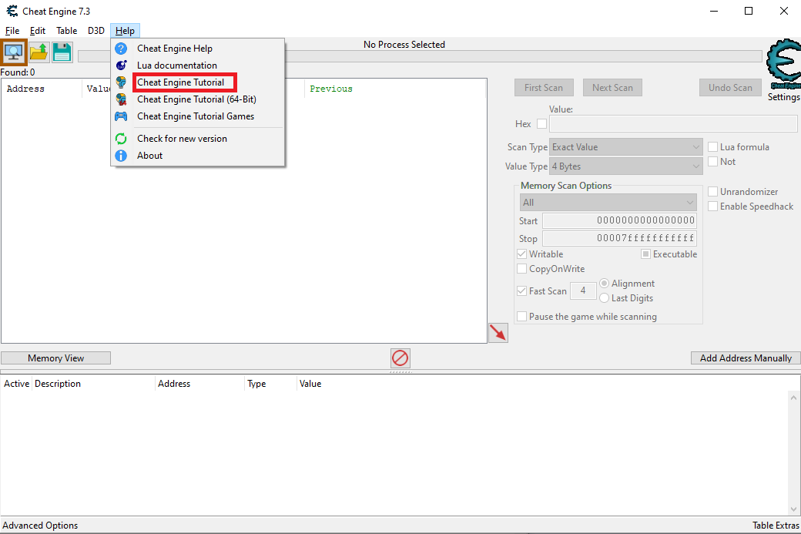Open the Value Type dropdown
Screen dimensions: 801x534
pos(625,166)
